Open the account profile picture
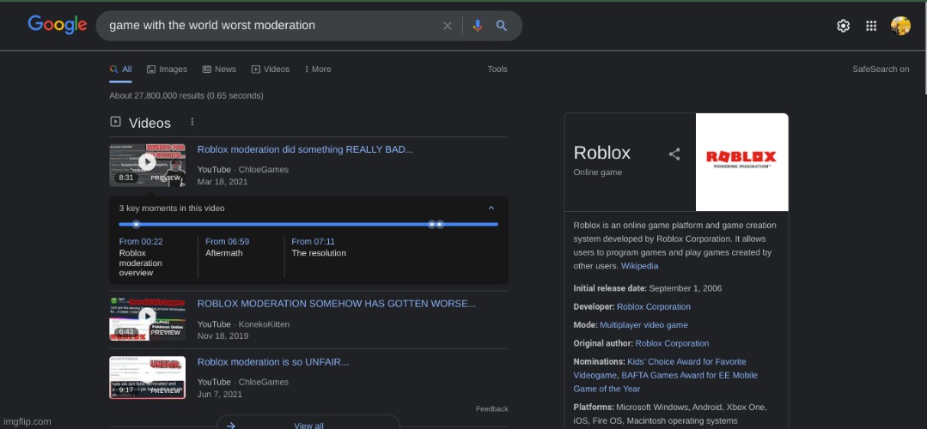The width and height of the screenshot is (927, 429). pos(900,26)
